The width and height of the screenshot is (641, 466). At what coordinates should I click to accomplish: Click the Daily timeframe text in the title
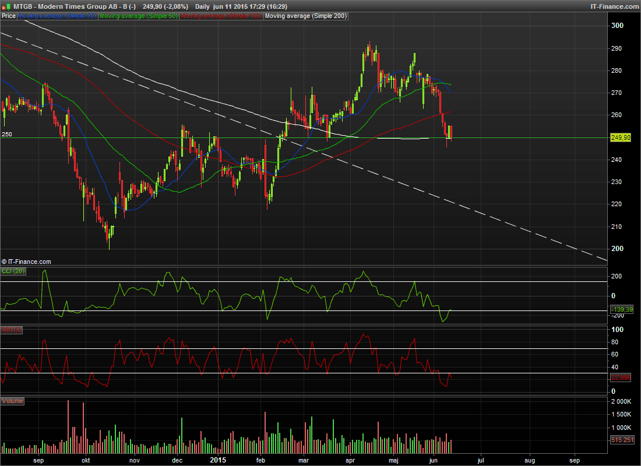[202, 6]
